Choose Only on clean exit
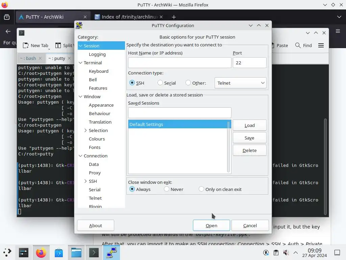This screenshot has height=260, width=346. pyautogui.click(x=201, y=189)
